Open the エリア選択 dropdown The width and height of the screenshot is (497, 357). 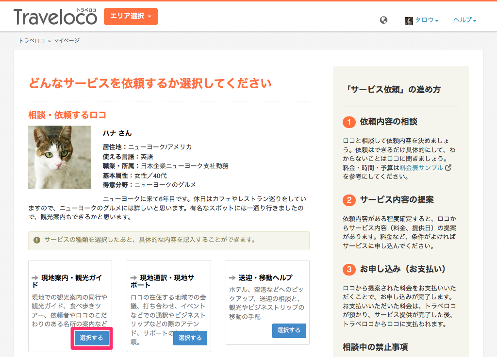[x=131, y=16]
